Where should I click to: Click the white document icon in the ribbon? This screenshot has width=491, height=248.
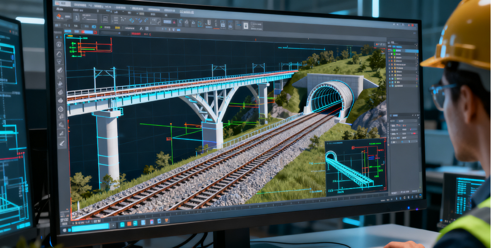(245, 25)
